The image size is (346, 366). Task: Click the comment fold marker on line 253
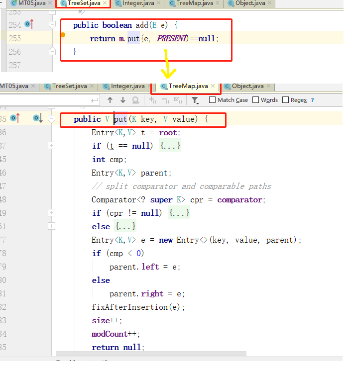point(52,12)
